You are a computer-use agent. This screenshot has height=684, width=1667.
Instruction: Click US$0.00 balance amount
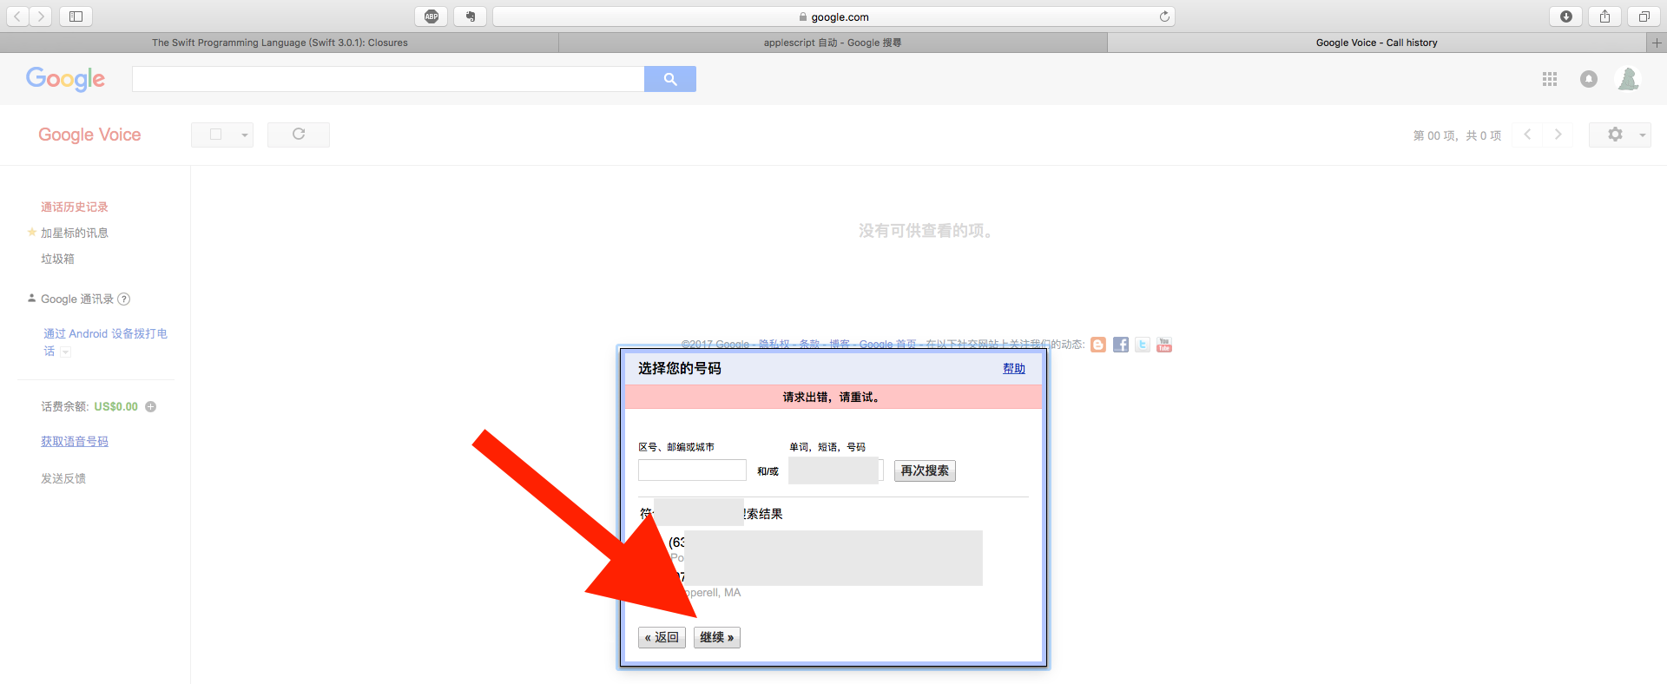116,406
